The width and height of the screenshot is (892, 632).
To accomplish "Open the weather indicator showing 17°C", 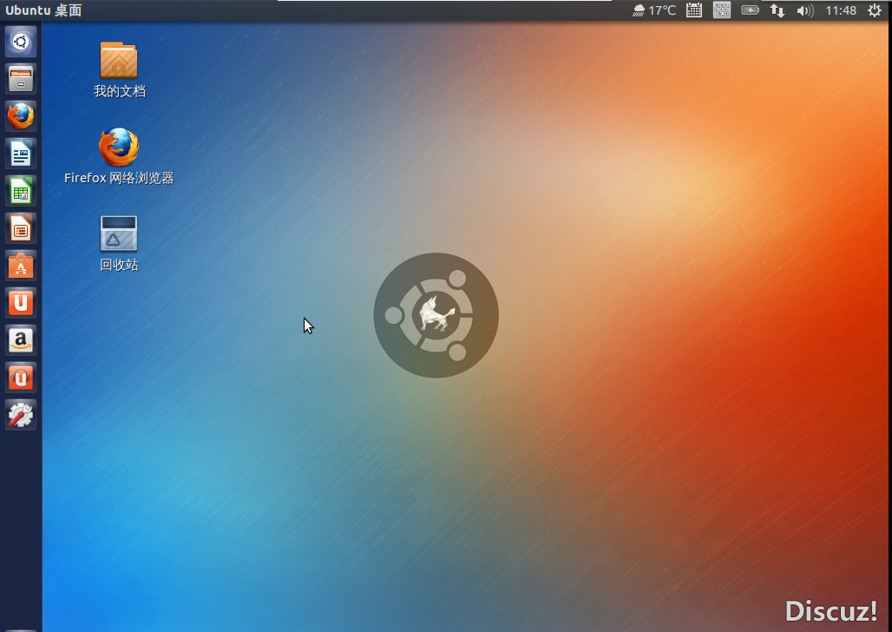I will 654,10.
